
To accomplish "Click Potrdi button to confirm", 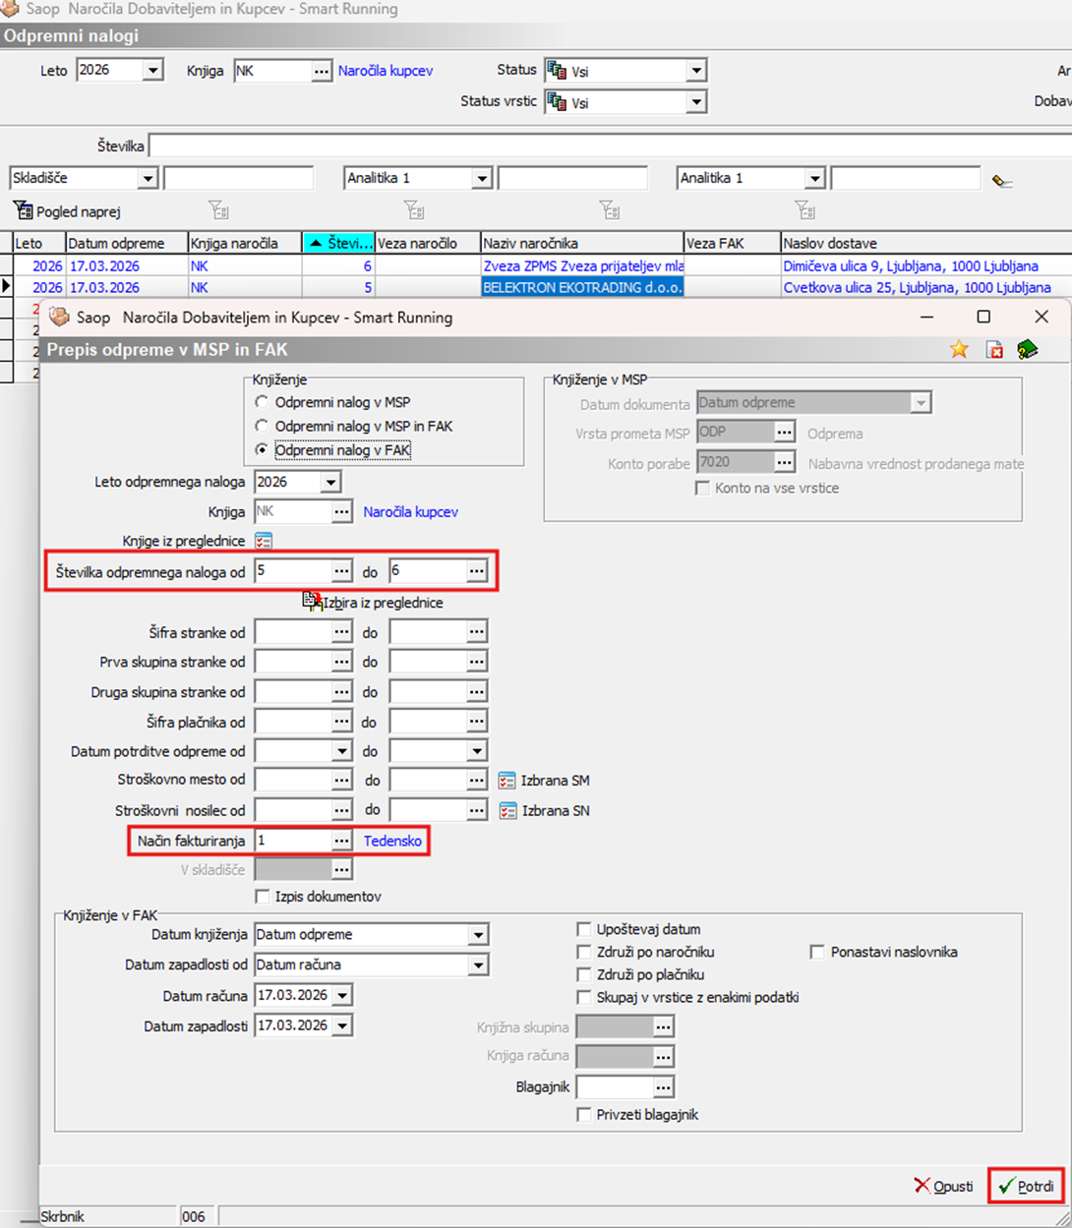I will (x=1026, y=1187).
